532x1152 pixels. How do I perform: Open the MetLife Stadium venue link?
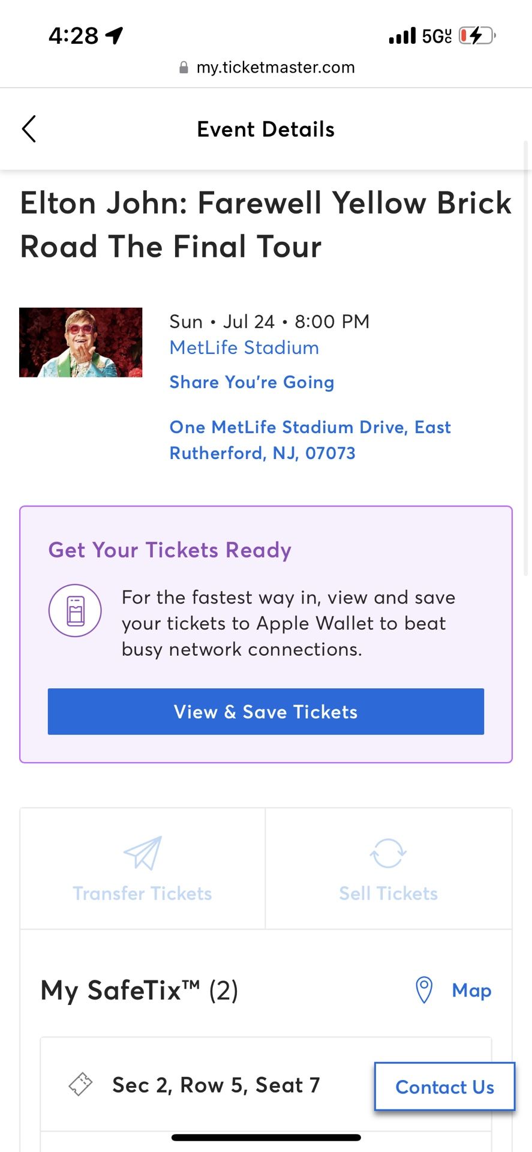point(244,348)
